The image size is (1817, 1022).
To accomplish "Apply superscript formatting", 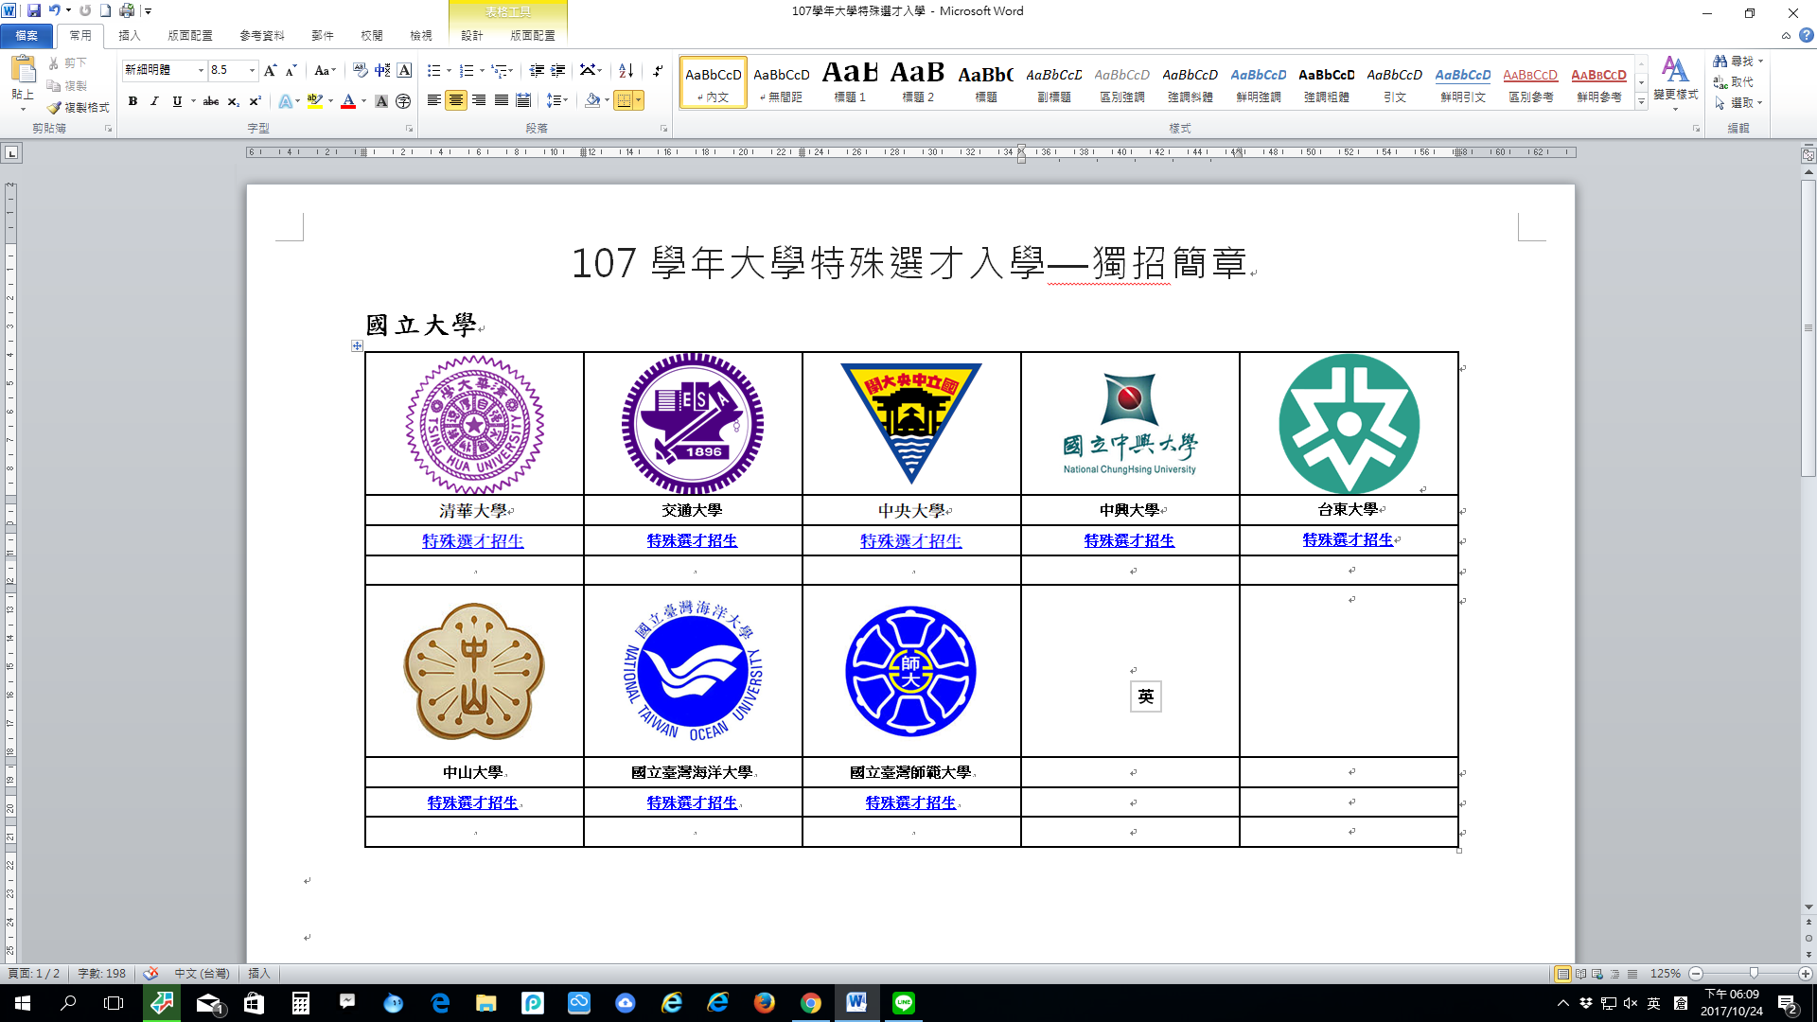I will [x=255, y=101].
